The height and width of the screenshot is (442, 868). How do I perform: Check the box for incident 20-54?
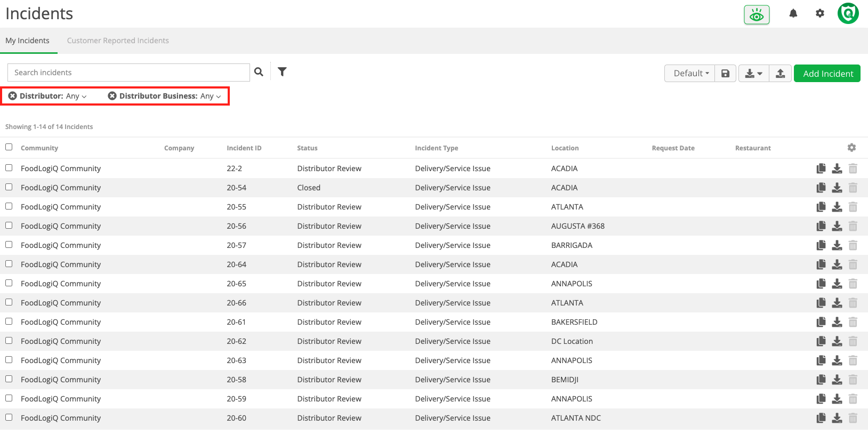point(9,187)
